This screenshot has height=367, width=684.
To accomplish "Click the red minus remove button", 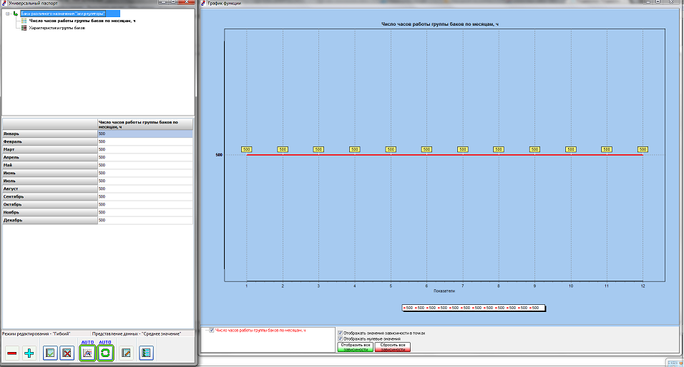I will (12, 353).
